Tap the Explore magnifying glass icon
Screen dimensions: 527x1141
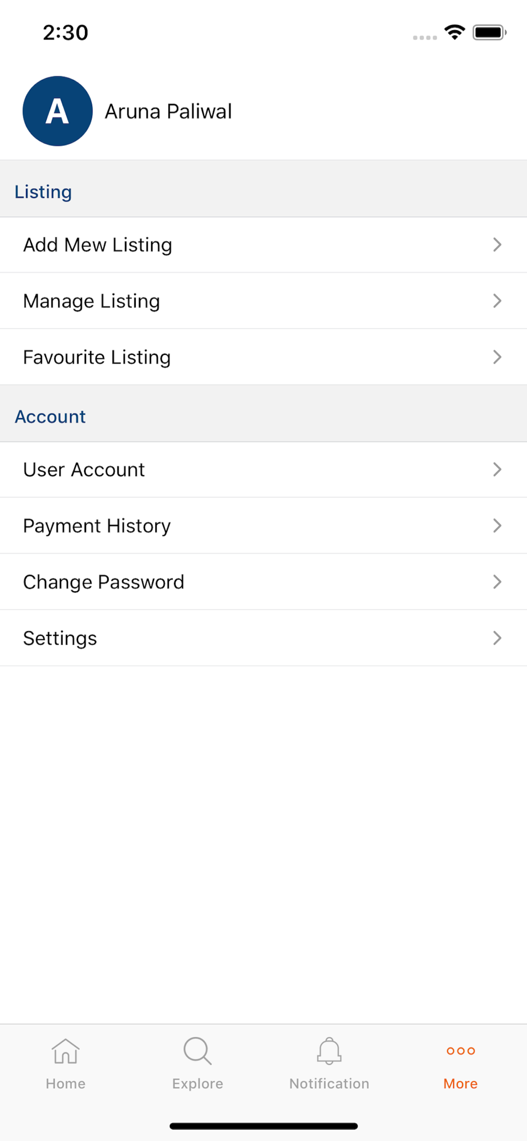(198, 1051)
